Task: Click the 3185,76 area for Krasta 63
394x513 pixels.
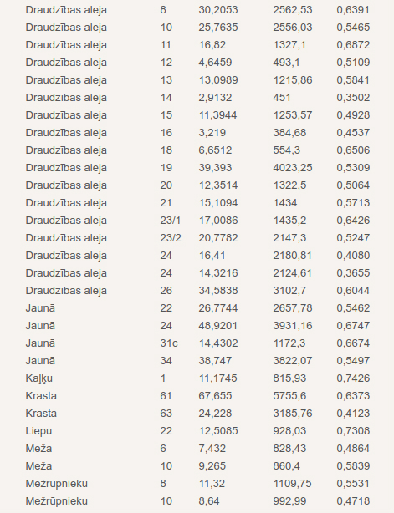Action: [293, 414]
